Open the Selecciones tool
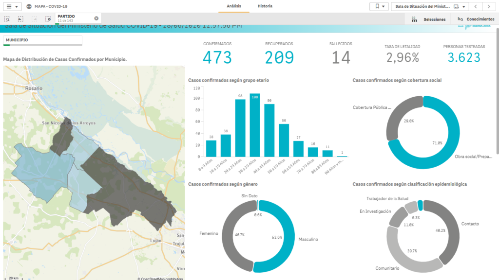The image size is (499, 280). pos(428,19)
